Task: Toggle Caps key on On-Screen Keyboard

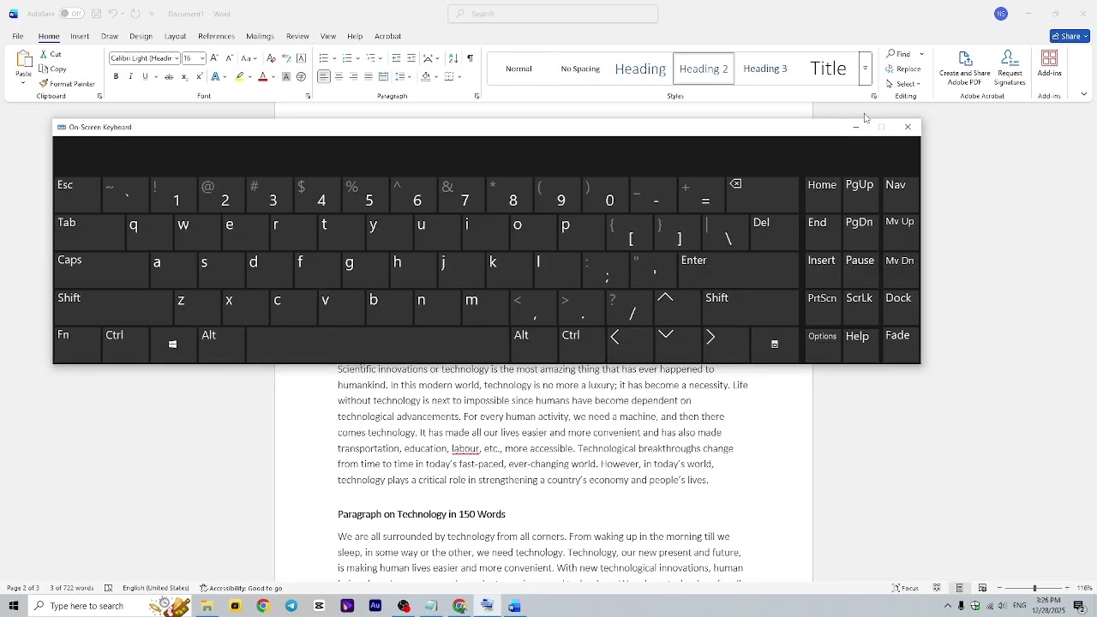Action: (100, 270)
